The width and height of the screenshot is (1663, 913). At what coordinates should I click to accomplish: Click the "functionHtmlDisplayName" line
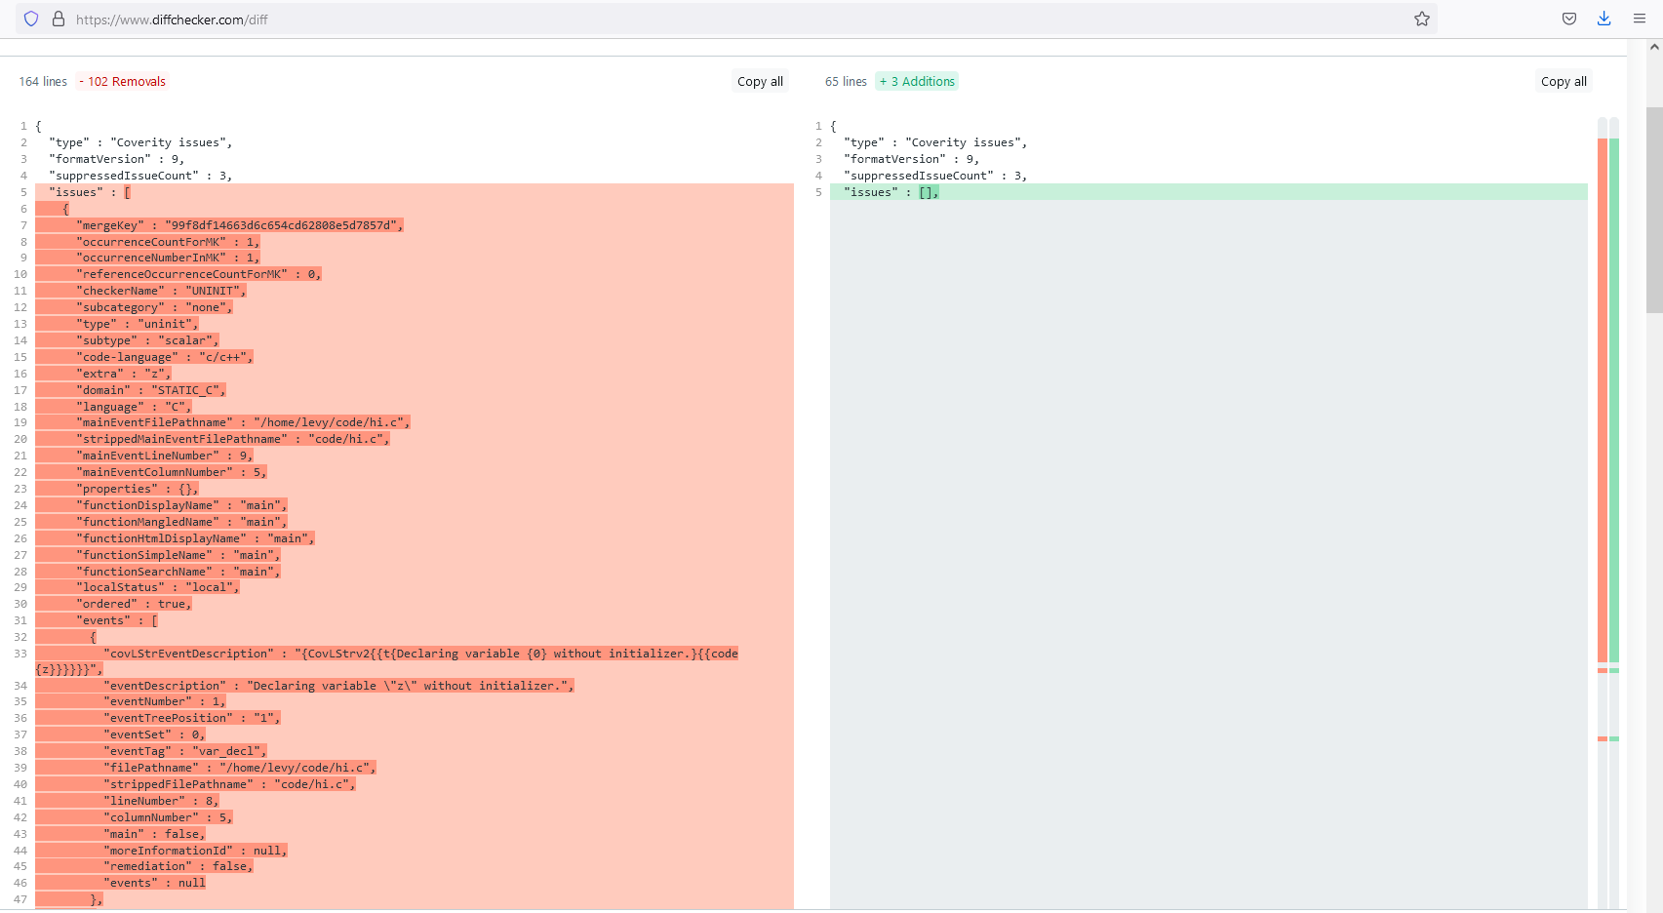[195, 538]
